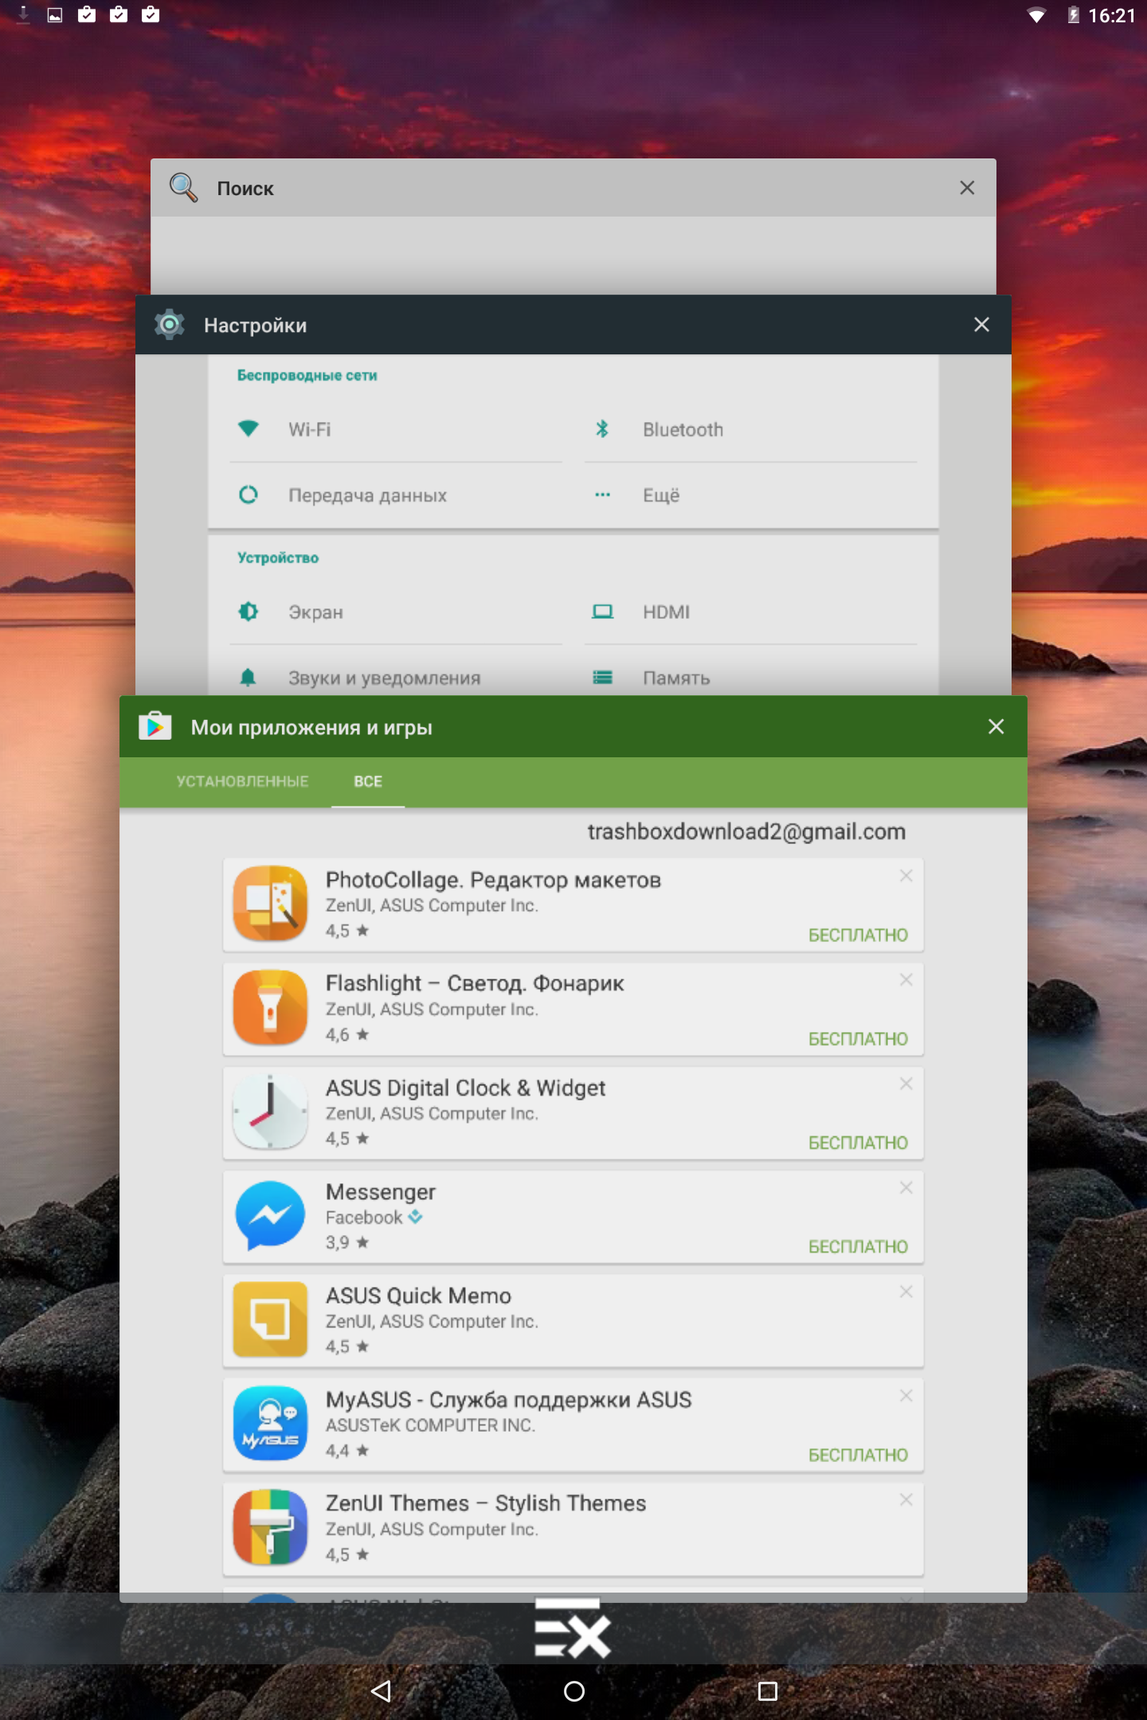Clear all recent apps with bottom icon

pos(573,1628)
